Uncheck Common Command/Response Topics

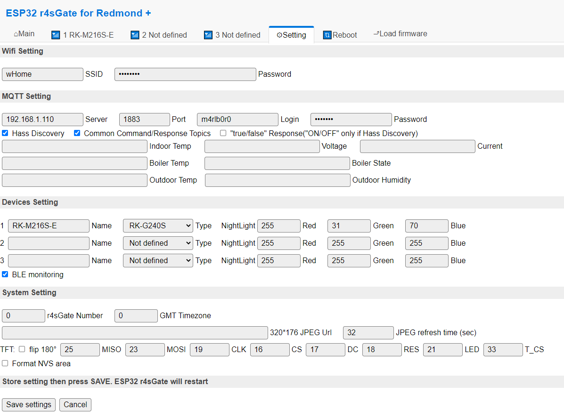click(x=77, y=133)
